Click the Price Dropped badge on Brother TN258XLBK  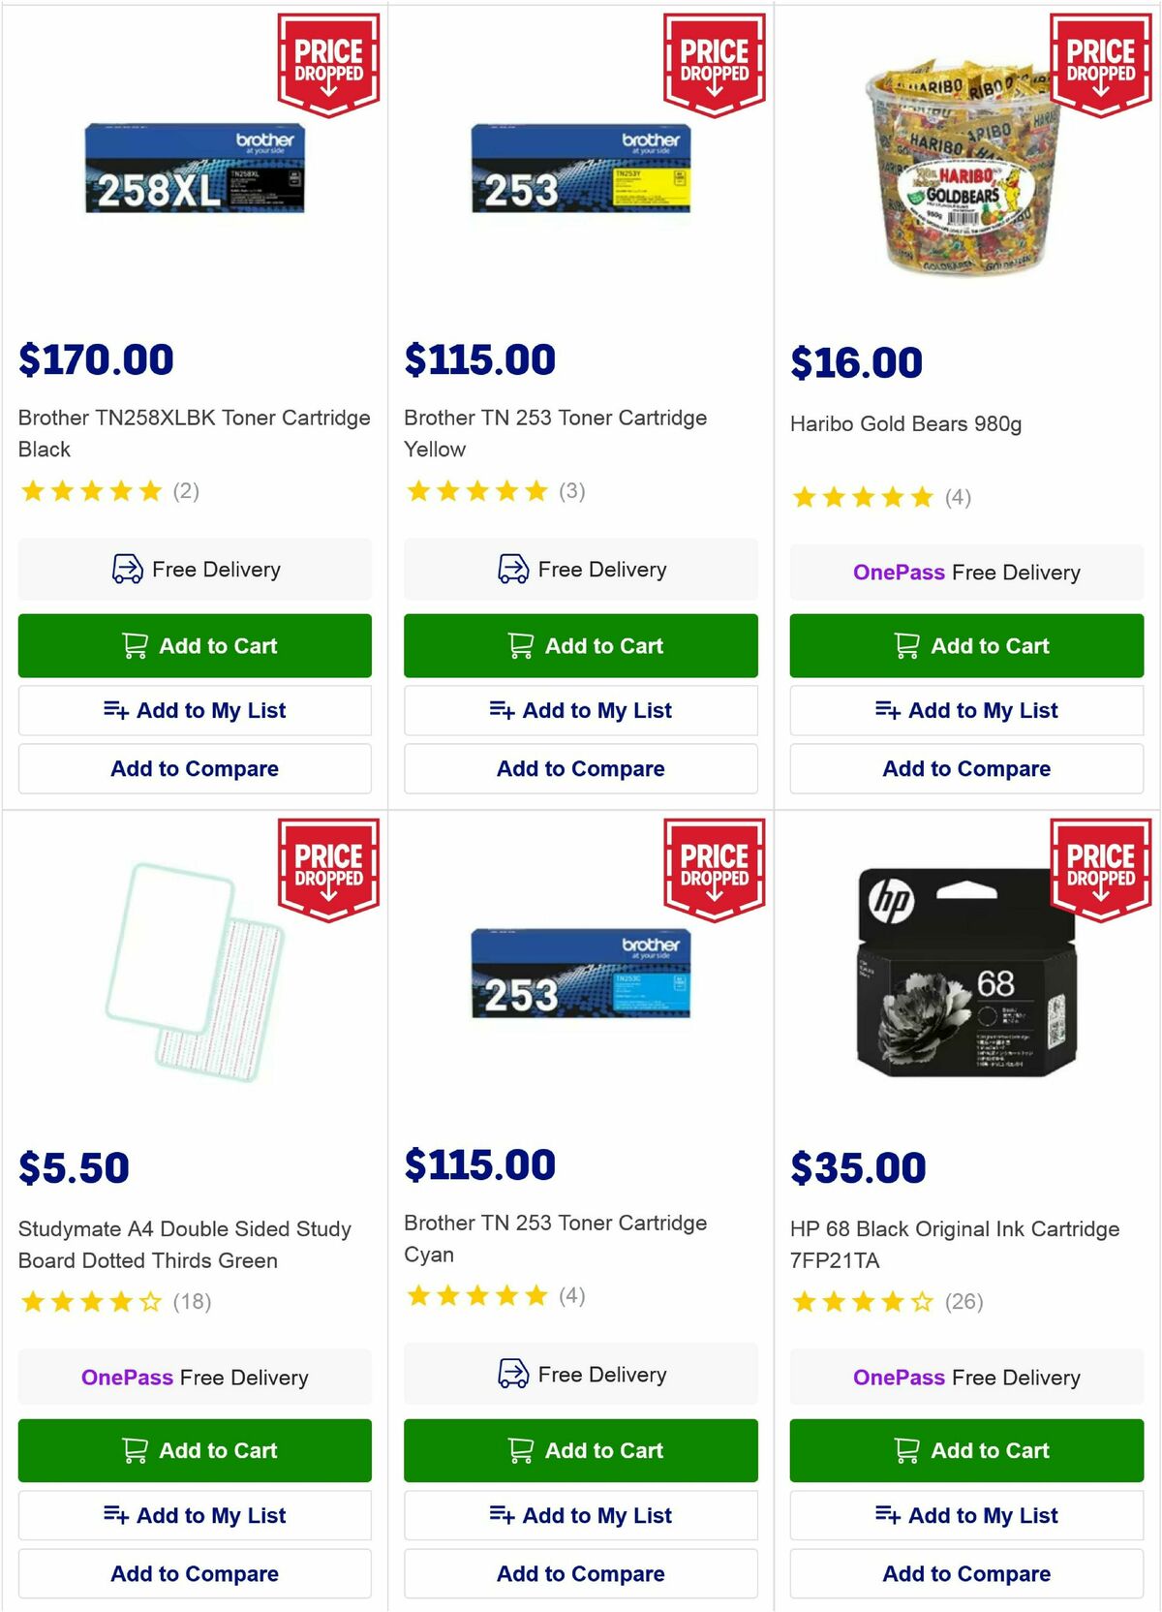tap(328, 61)
